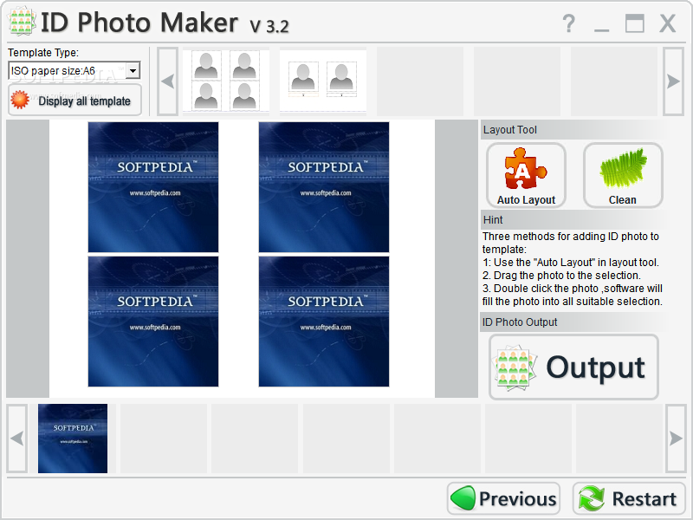Show more photos in bottom strip with right arrow
The height and width of the screenshot is (520, 693).
[x=676, y=439]
